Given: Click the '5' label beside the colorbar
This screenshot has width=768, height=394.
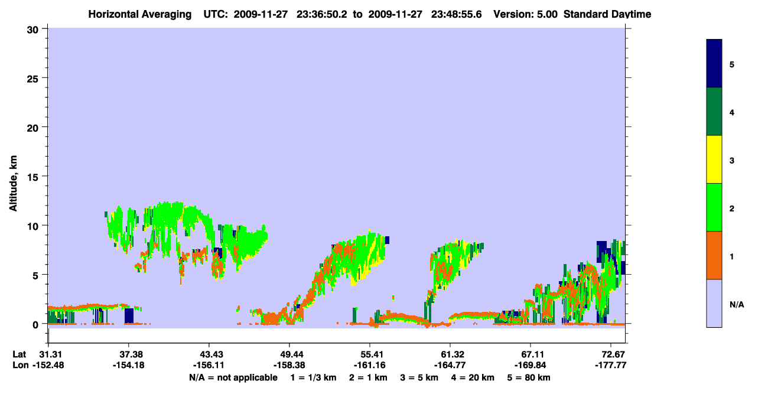Looking at the screenshot, I should 732,65.
